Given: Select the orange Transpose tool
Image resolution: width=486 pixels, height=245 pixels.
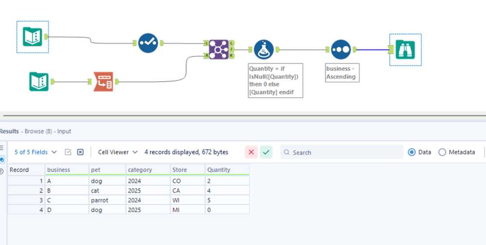Looking at the screenshot, I should [x=103, y=82].
